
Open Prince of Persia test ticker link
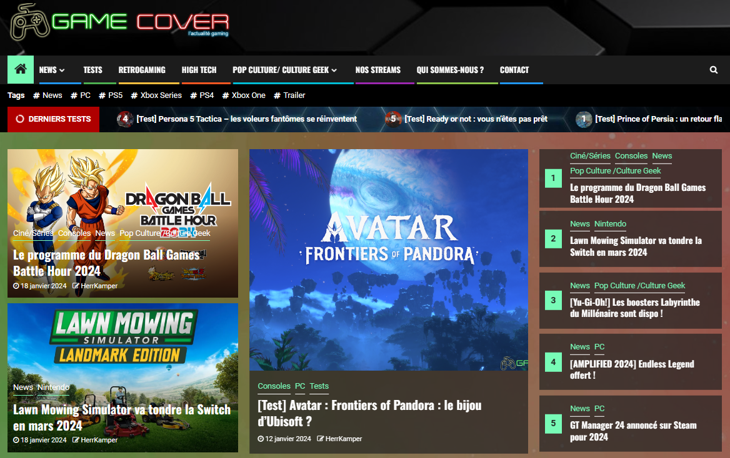[x=658, y=119]
